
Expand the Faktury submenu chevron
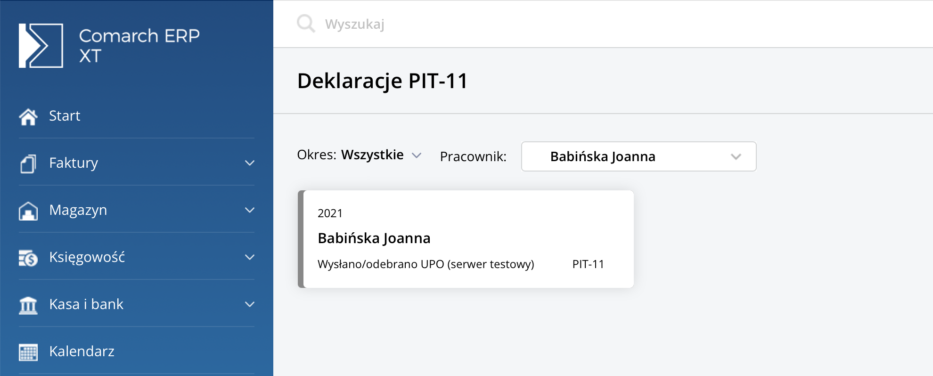[250, 163]
